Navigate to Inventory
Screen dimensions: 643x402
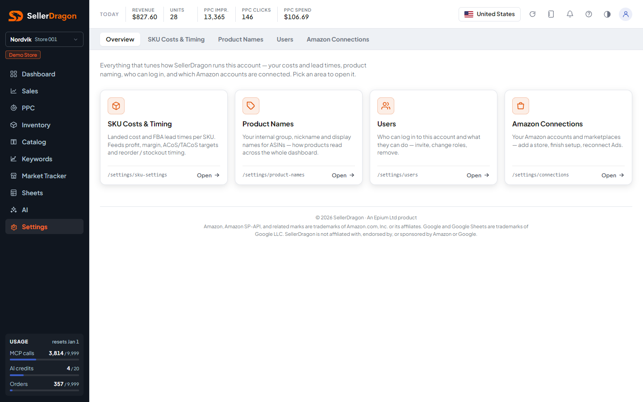tap(44, 125)
